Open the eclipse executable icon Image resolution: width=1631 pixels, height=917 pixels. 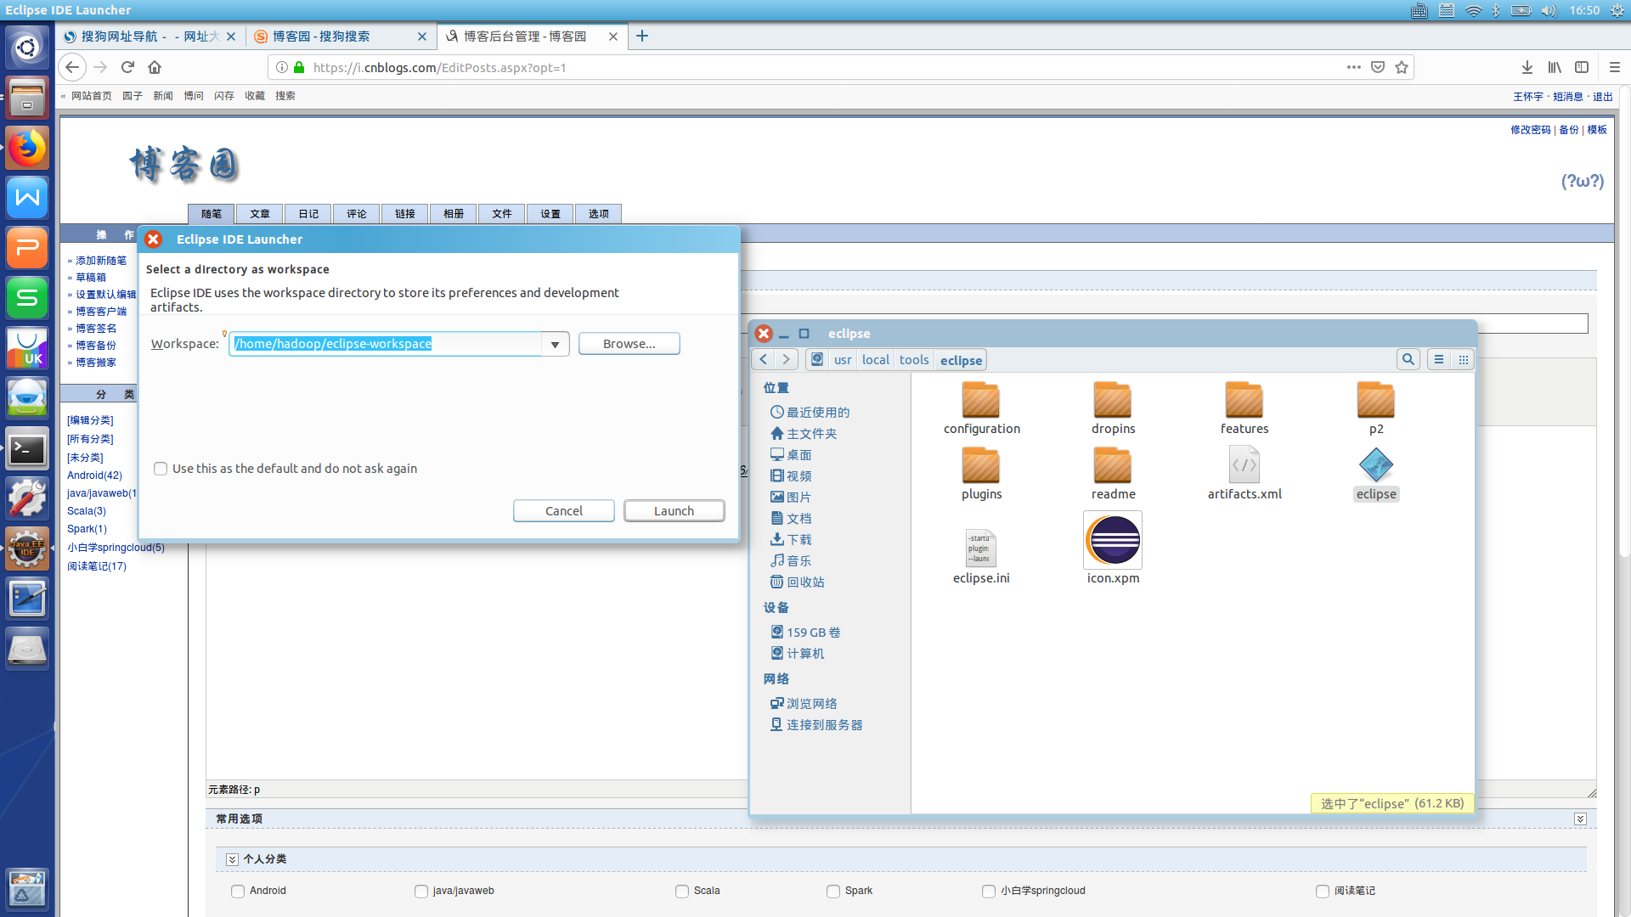point(1375,465)
